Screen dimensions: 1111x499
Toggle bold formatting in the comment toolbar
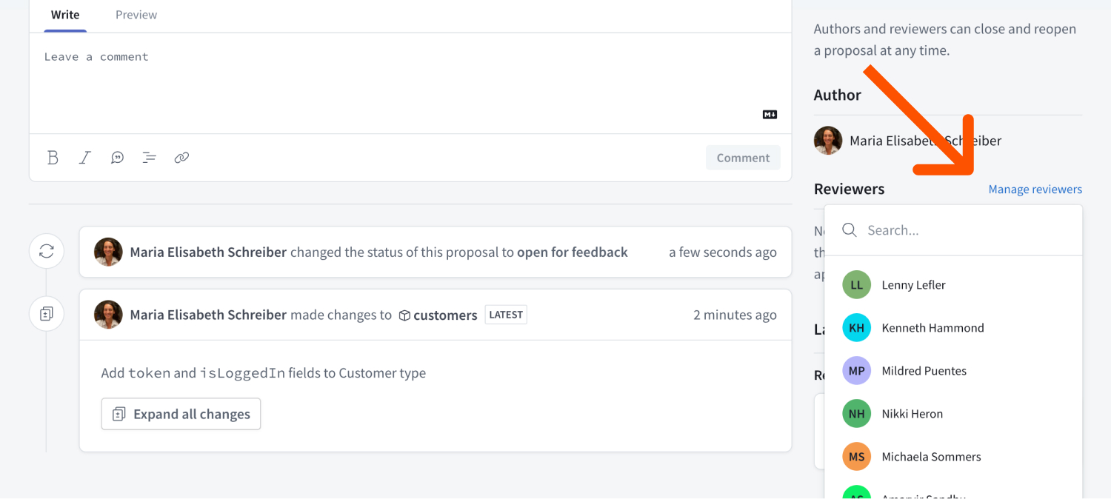(53, 157)
